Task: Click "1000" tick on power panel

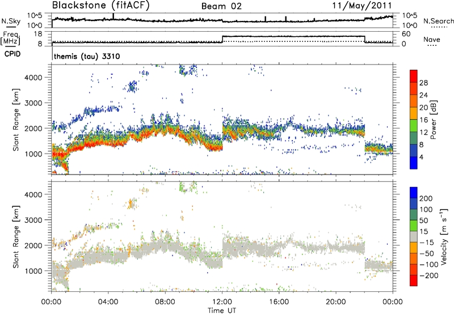Action: coord(33,154)
